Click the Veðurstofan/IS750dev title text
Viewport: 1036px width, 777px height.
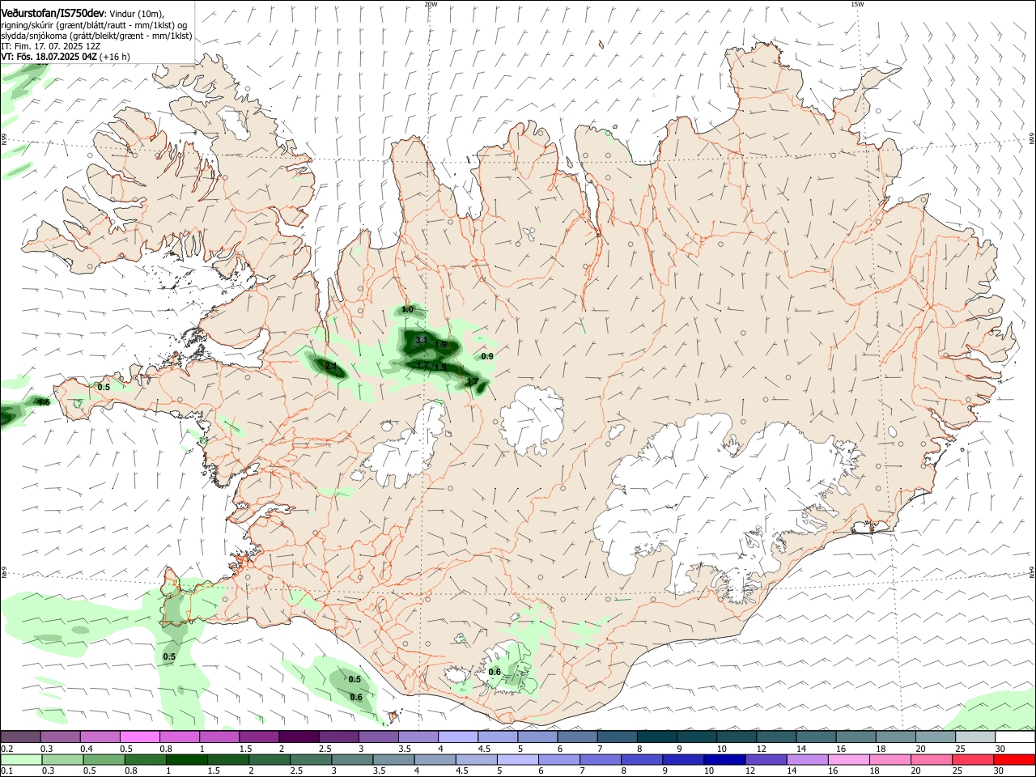53,13
